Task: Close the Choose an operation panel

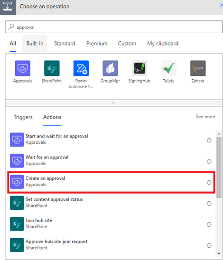Action: (221, 5)
